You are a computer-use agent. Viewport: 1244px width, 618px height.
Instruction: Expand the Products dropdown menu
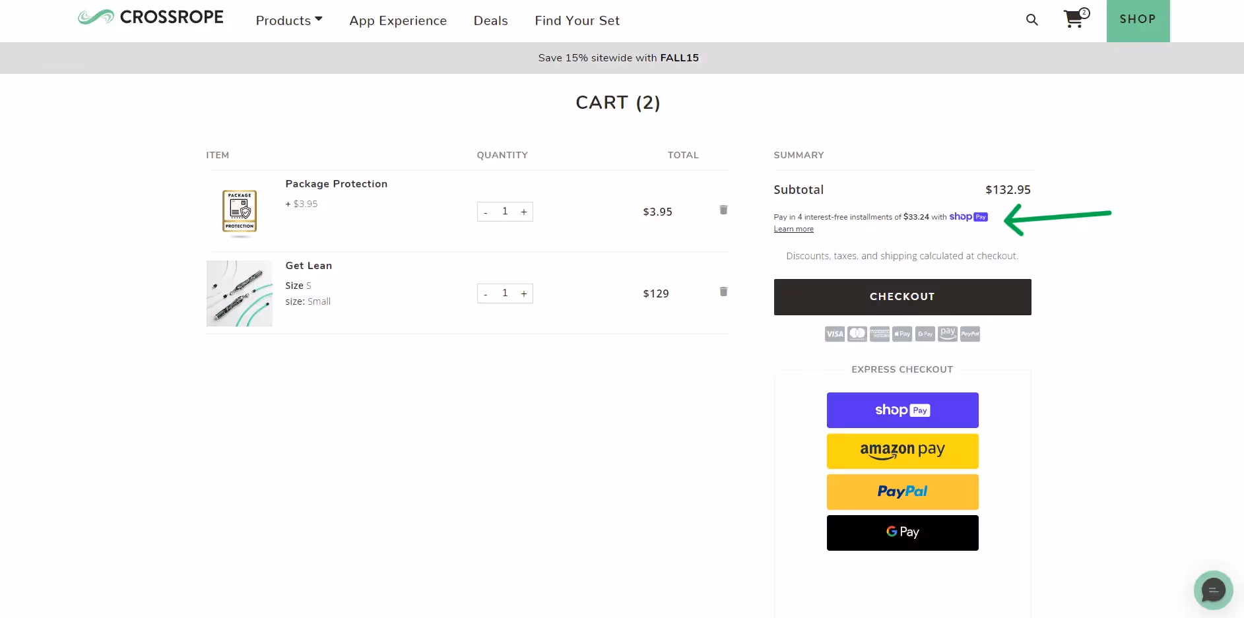[x=289, y=20]
